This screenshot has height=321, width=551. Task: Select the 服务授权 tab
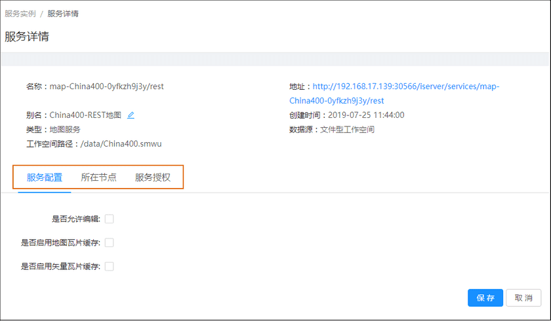coord(153,178)
